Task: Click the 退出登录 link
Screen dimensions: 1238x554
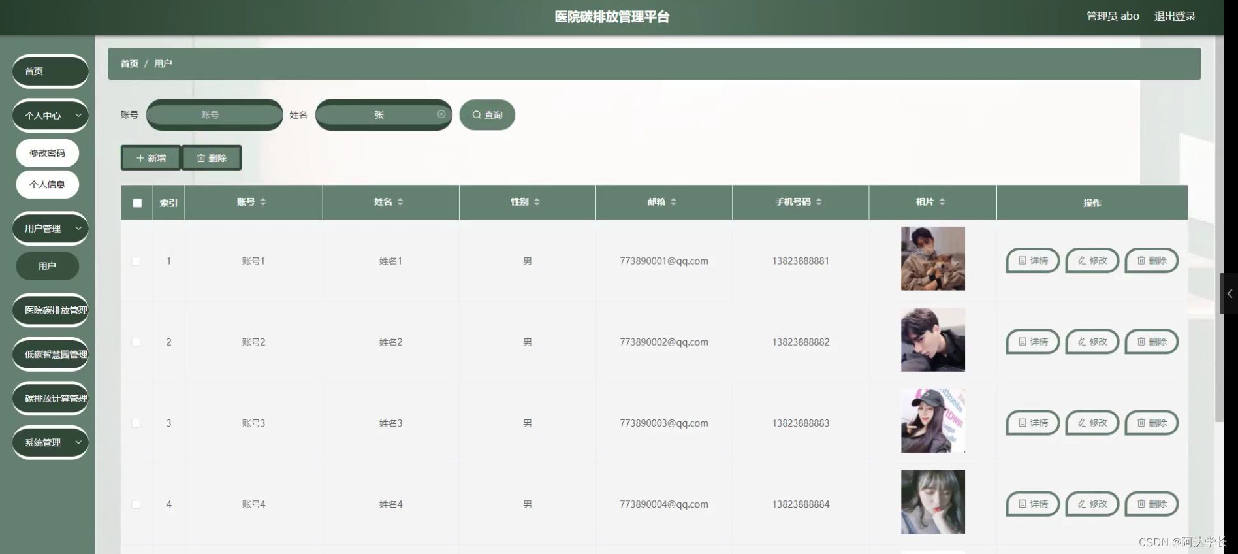Action: 1175,16
